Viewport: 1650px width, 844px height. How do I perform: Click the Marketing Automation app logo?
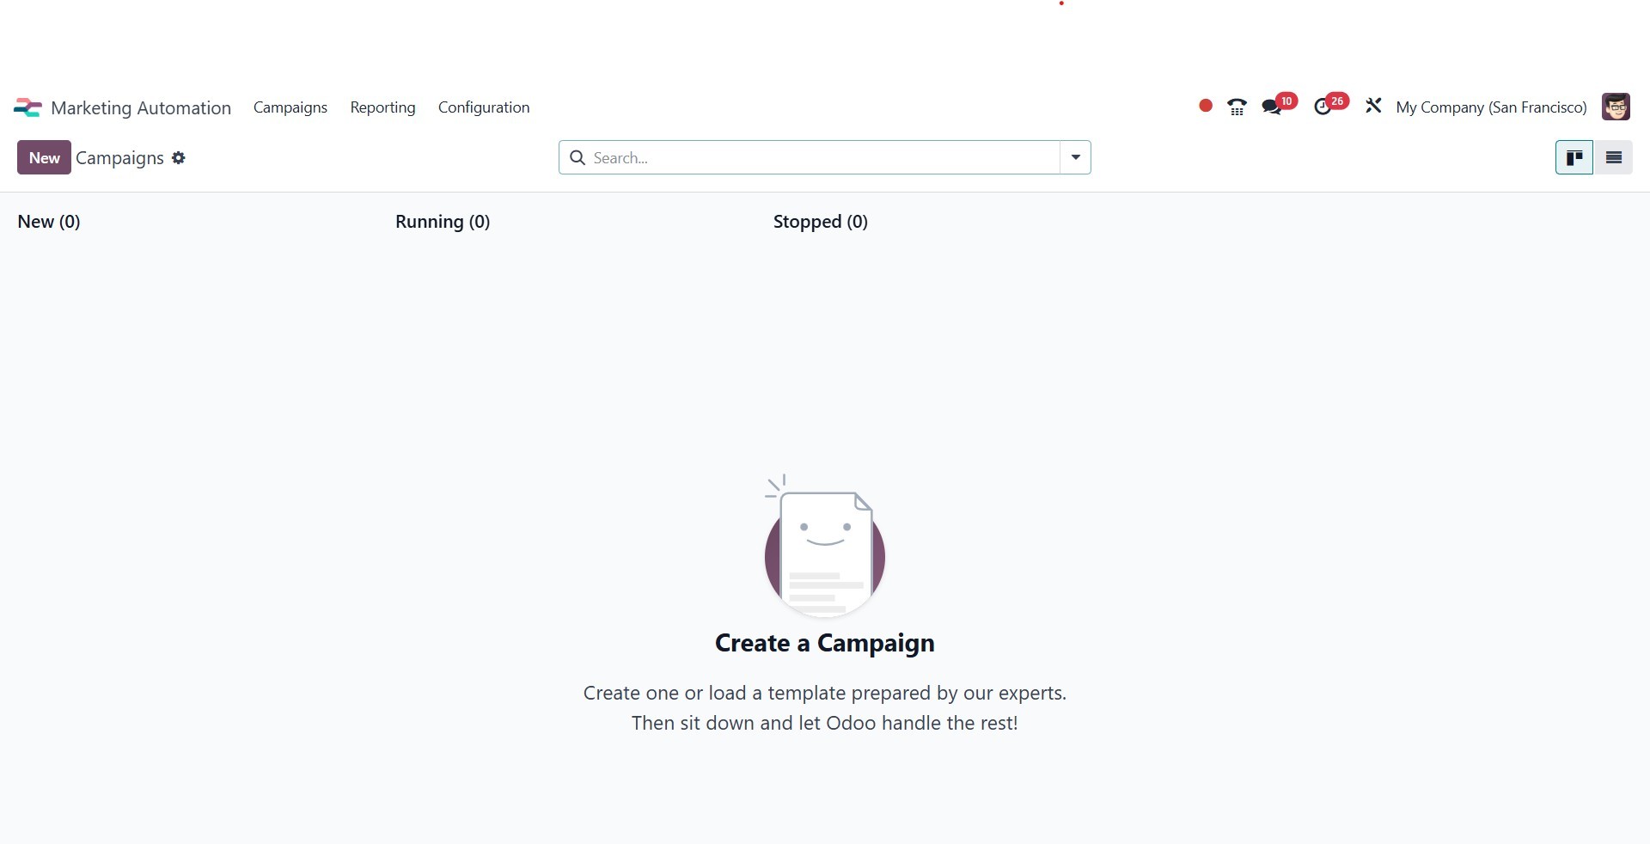(27, 107)
